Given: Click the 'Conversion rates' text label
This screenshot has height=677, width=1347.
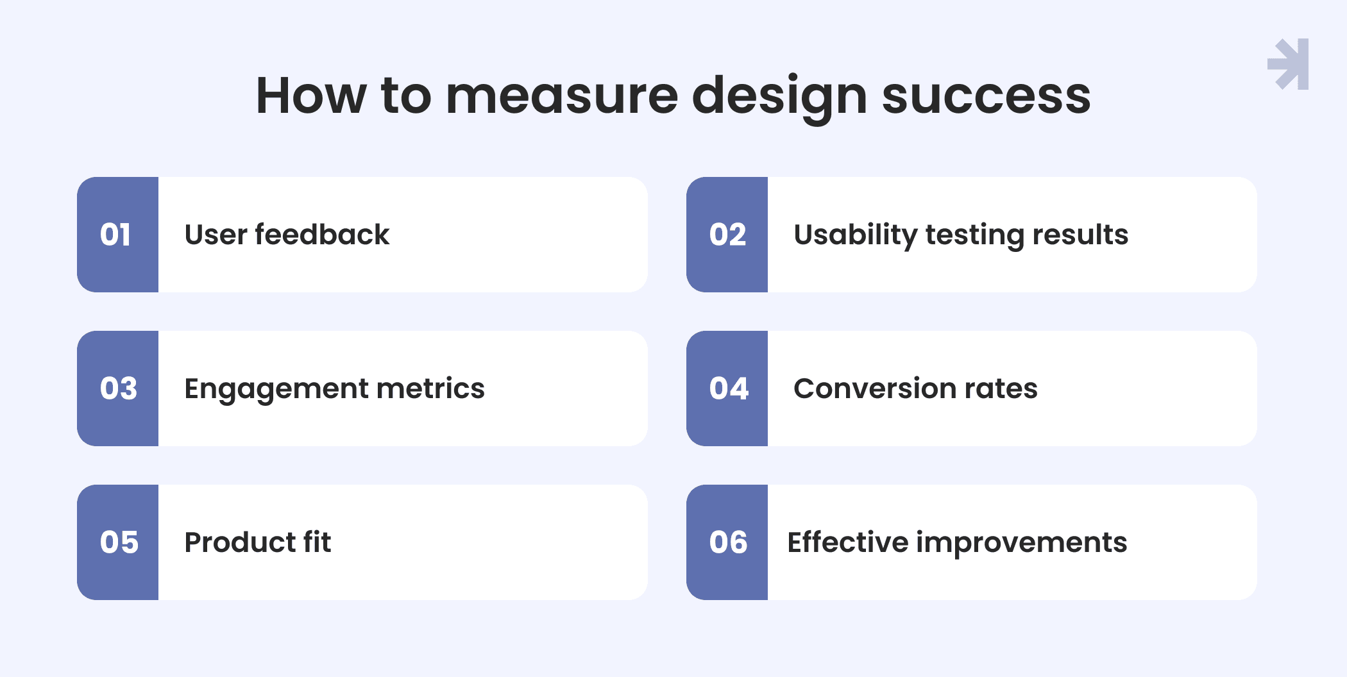Looking at the screenshot, I should [x=915, y=389].
